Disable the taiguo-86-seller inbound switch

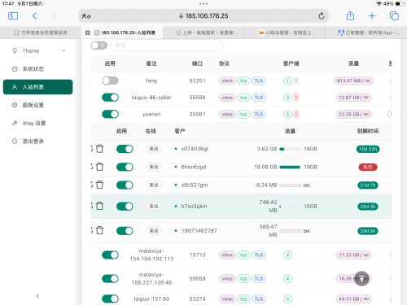(x=110, y=98)
